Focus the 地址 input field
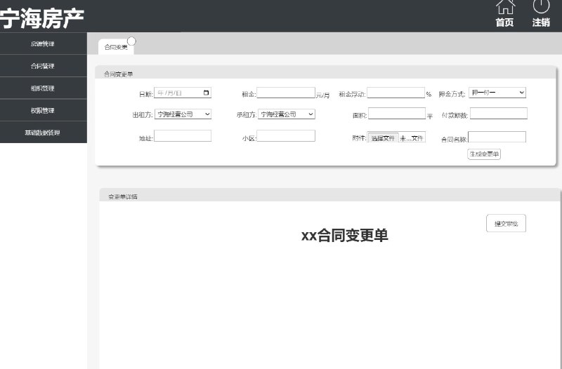The width and height of the screenshot is (562, 369). (183, 135)
